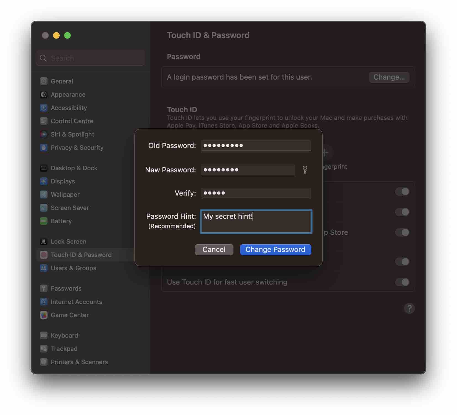Click inside the Password Hint field
The image size is (457, 415).
tap(256, 221)
